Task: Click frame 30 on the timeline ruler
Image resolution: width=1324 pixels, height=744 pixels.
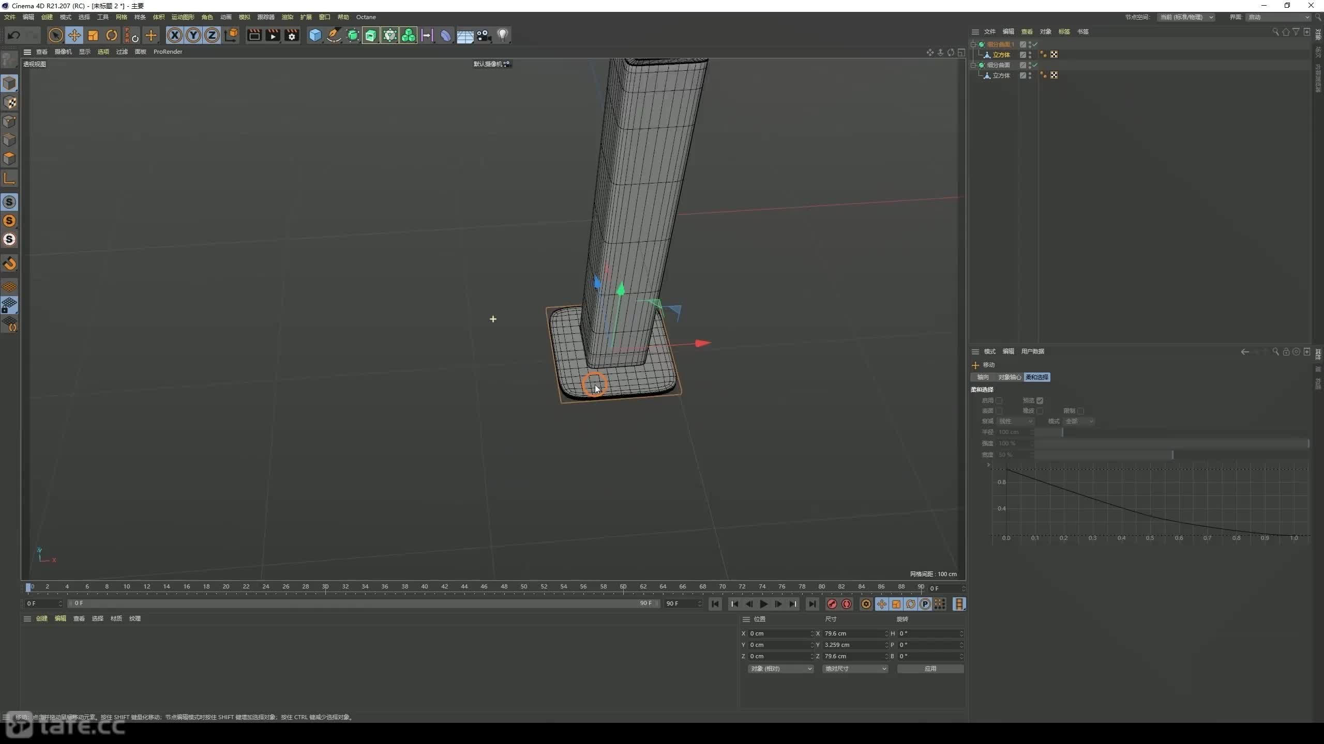Action: pos(325,587)
